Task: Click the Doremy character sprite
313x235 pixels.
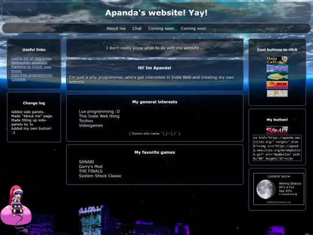Action: tap(16, 206)
